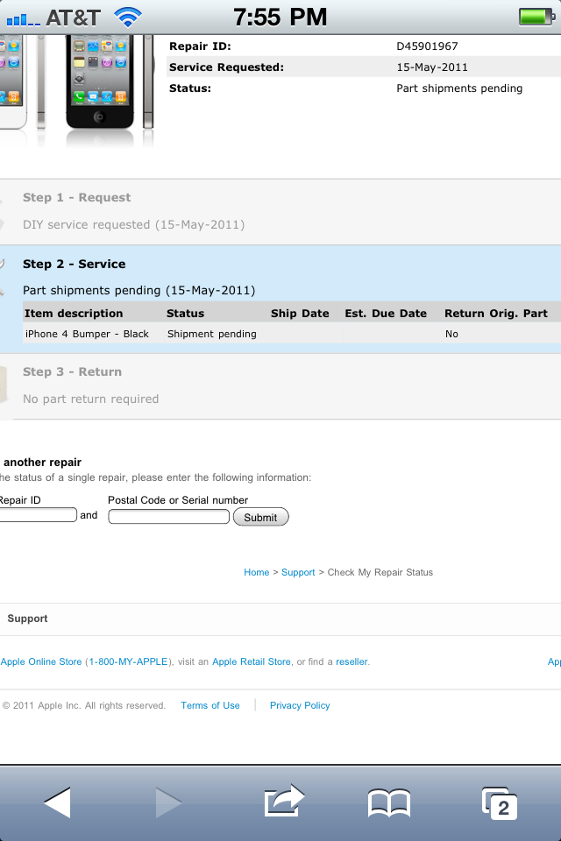Open the Apple Online Store link
The width and height of the screenshot is (561, 841).
41,662
